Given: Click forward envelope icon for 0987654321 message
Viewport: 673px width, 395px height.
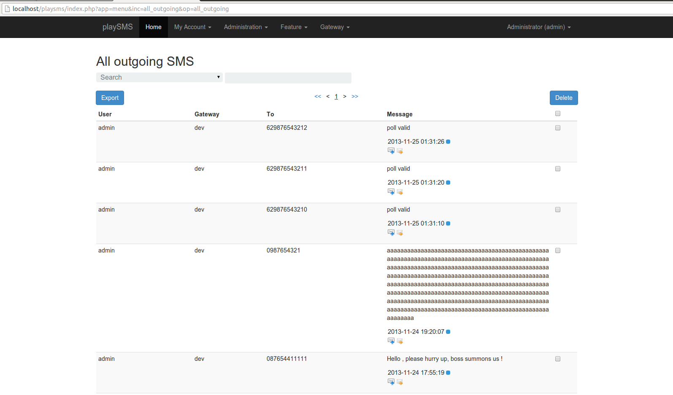Looking at the screenshot, I should 400,341.
